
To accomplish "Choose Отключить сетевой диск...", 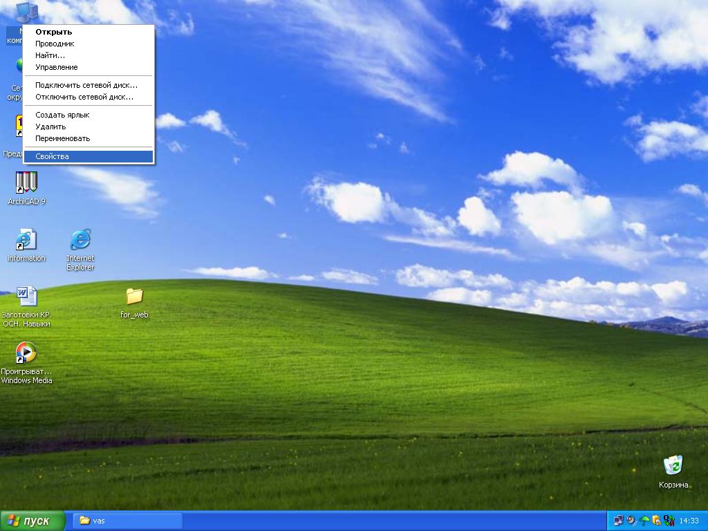I will coord(88,97).
